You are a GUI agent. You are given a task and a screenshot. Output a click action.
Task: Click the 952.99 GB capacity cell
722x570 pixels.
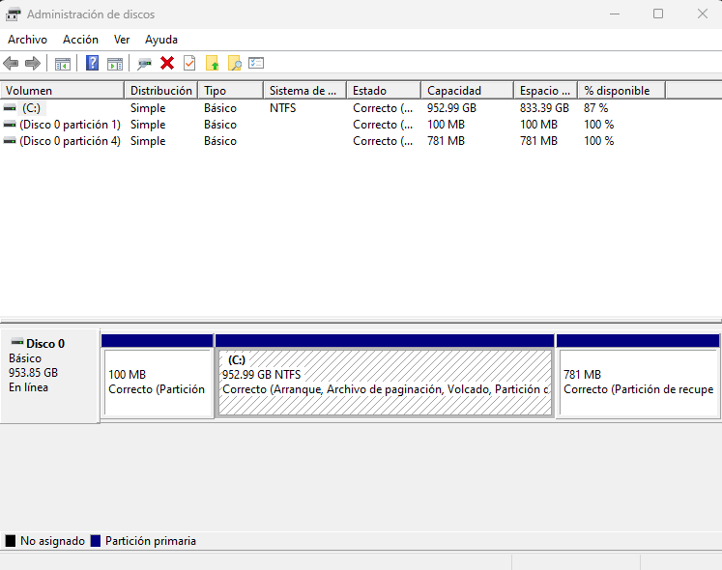[451, 108]
